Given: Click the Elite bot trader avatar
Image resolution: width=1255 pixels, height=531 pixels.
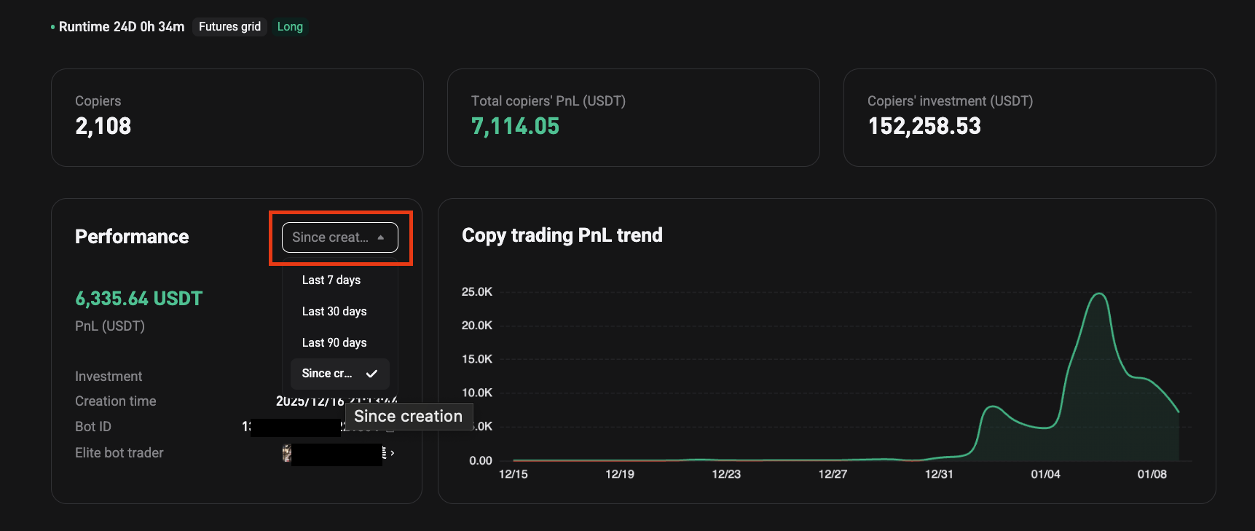Looking at the screenshot, I should 287,453.
